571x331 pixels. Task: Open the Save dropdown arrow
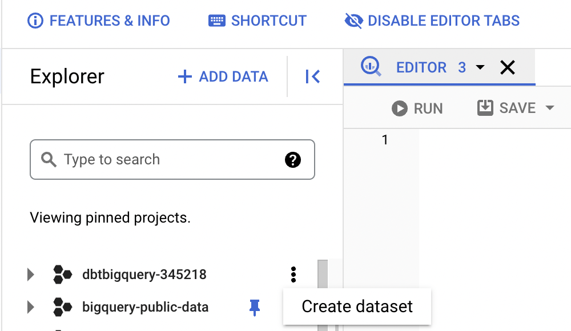pyautogui.click(x=550, y=108)
